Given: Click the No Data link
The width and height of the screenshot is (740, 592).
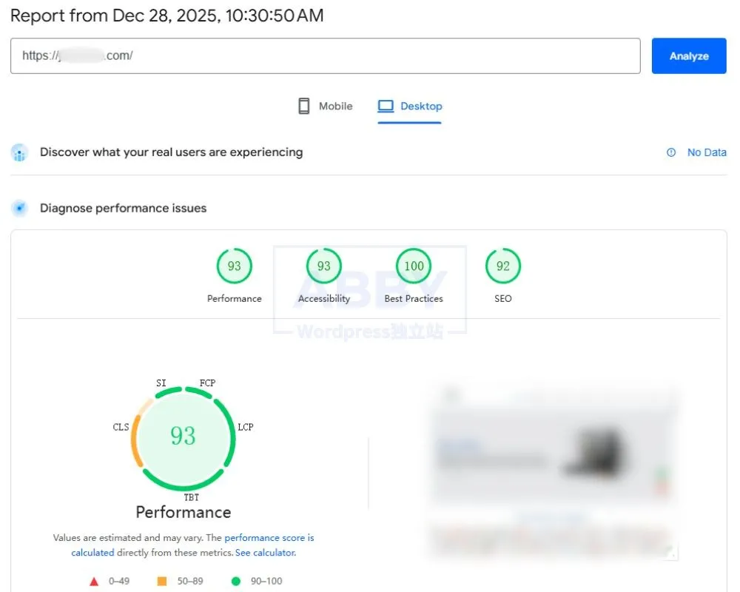Looking at the screenshot, I should [x=706, y=152].
